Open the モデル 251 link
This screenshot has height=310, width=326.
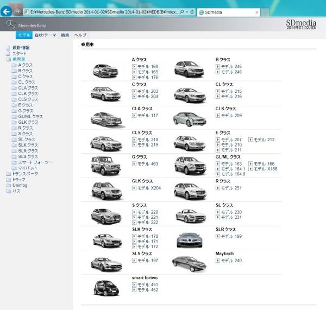point(231,188)
